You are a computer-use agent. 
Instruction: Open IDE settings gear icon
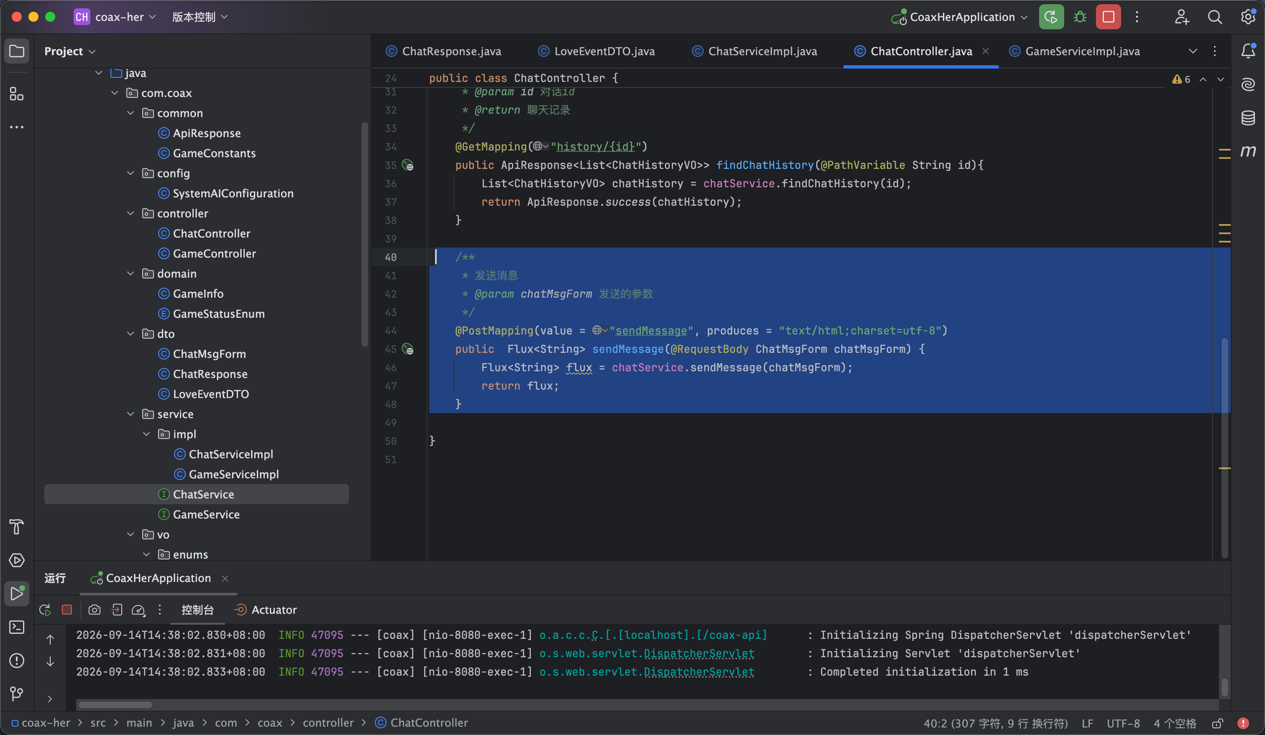tap(1248, 17)
